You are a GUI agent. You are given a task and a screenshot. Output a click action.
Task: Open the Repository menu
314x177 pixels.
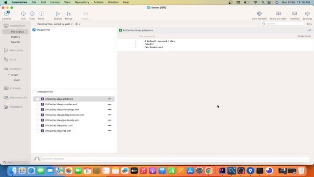(82, 2)
